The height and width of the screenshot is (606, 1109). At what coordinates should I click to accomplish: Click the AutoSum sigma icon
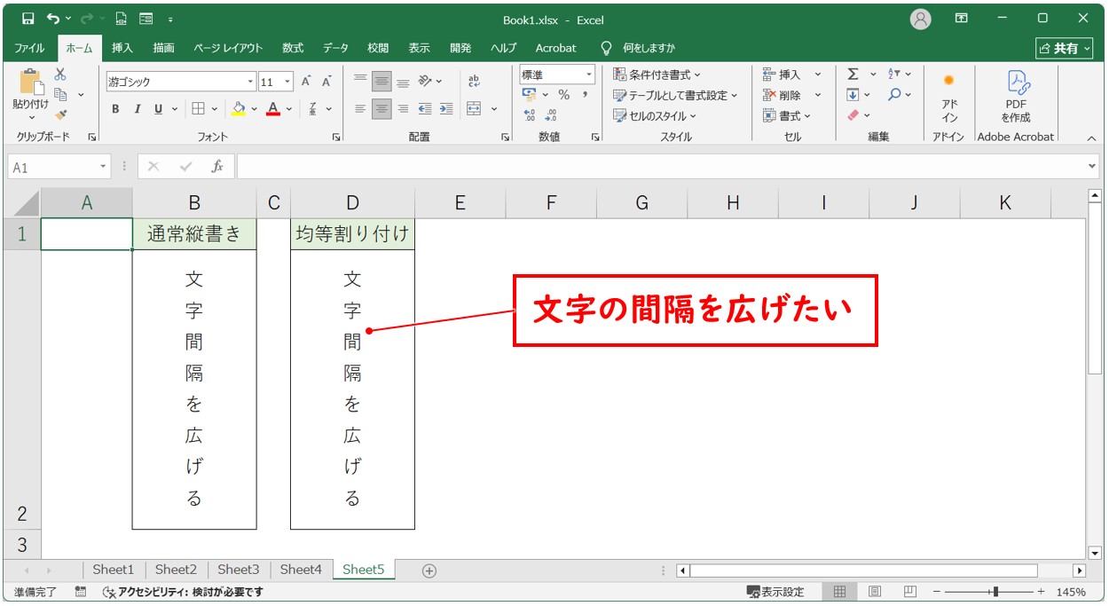tap(853, 75)
